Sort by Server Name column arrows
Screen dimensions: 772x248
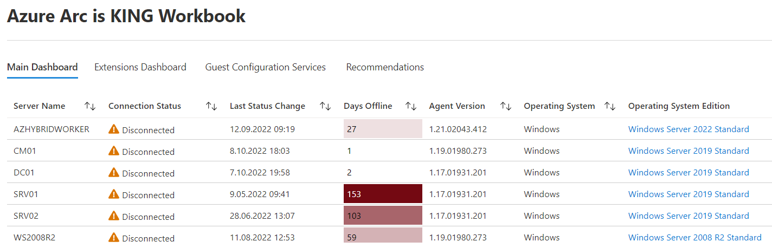pos(90,106)
